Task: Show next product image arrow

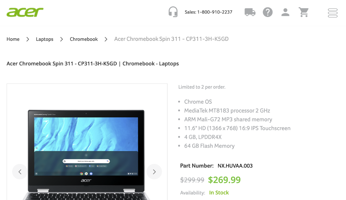Action: [x=154, y=172]
